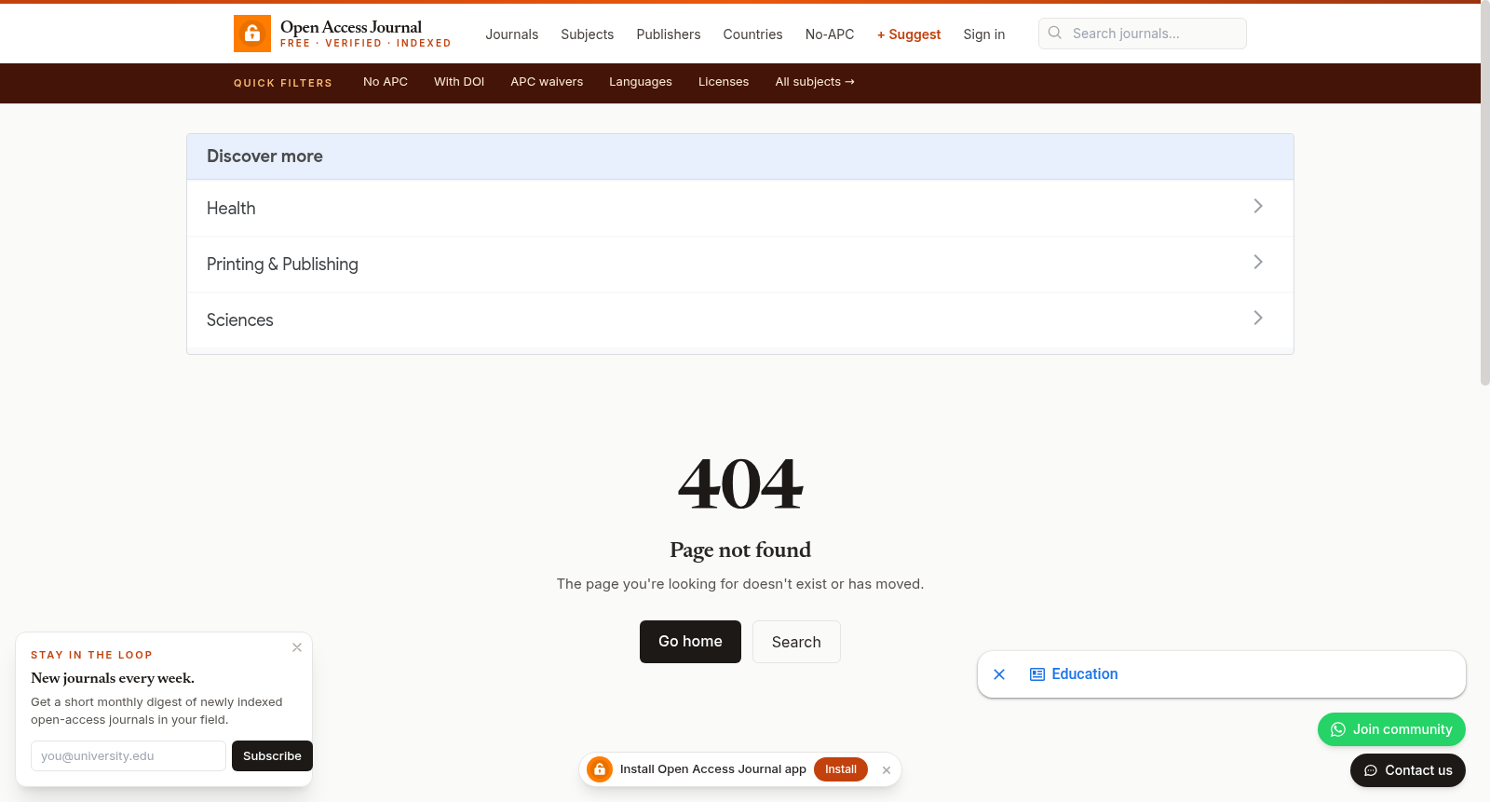1490x802 pixels.
Task: Click the + Suggest link
Action: coord(908,34)
